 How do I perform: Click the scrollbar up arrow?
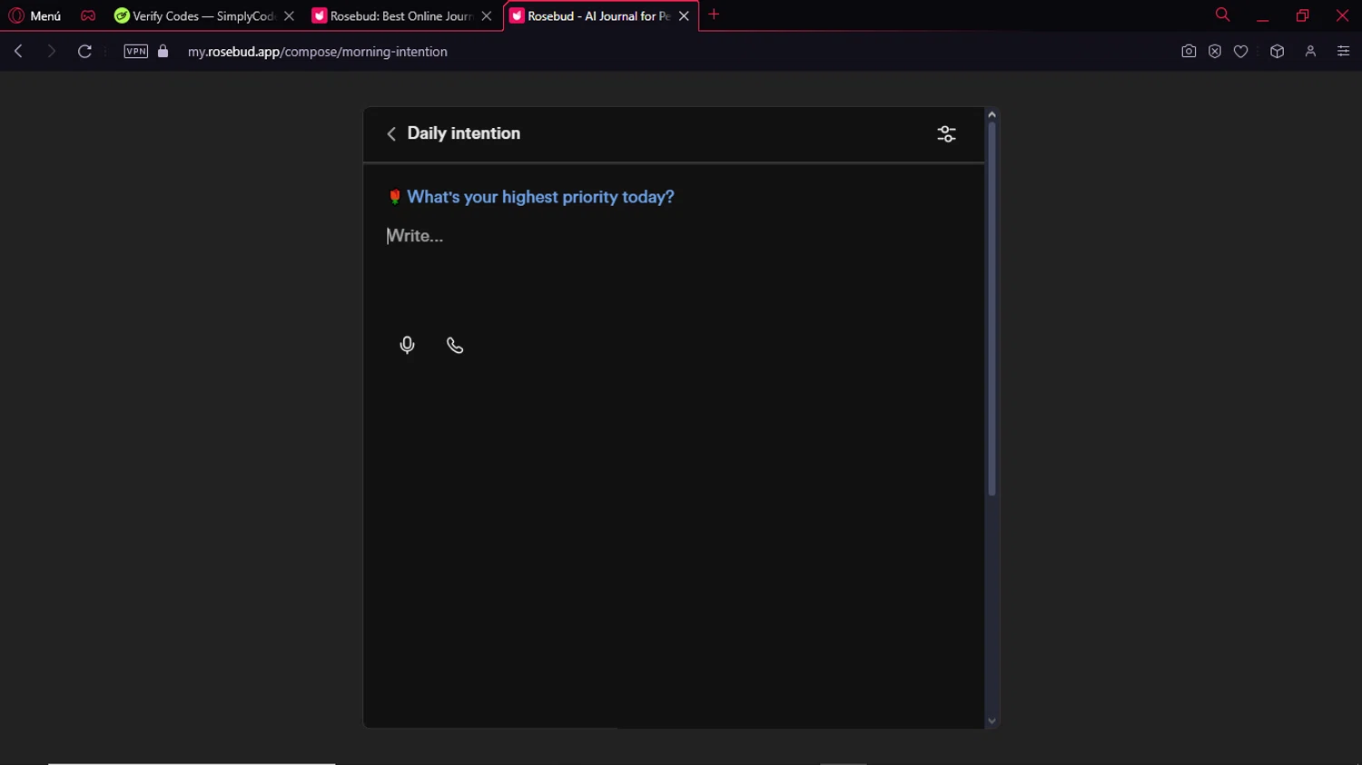[992, 114]
